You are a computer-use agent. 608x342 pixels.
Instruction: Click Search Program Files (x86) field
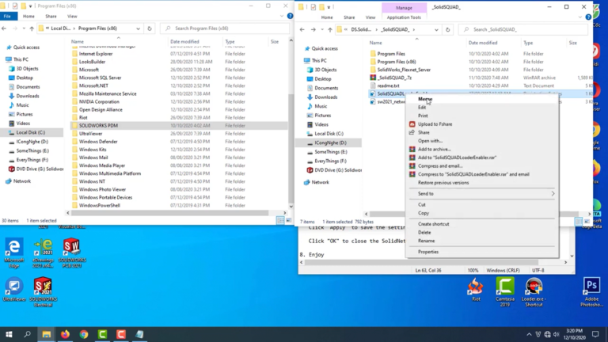(x=225, y=28)
